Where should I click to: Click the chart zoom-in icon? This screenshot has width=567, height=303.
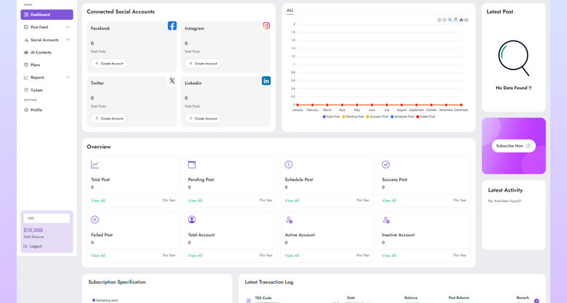click(x=439, y=20)
